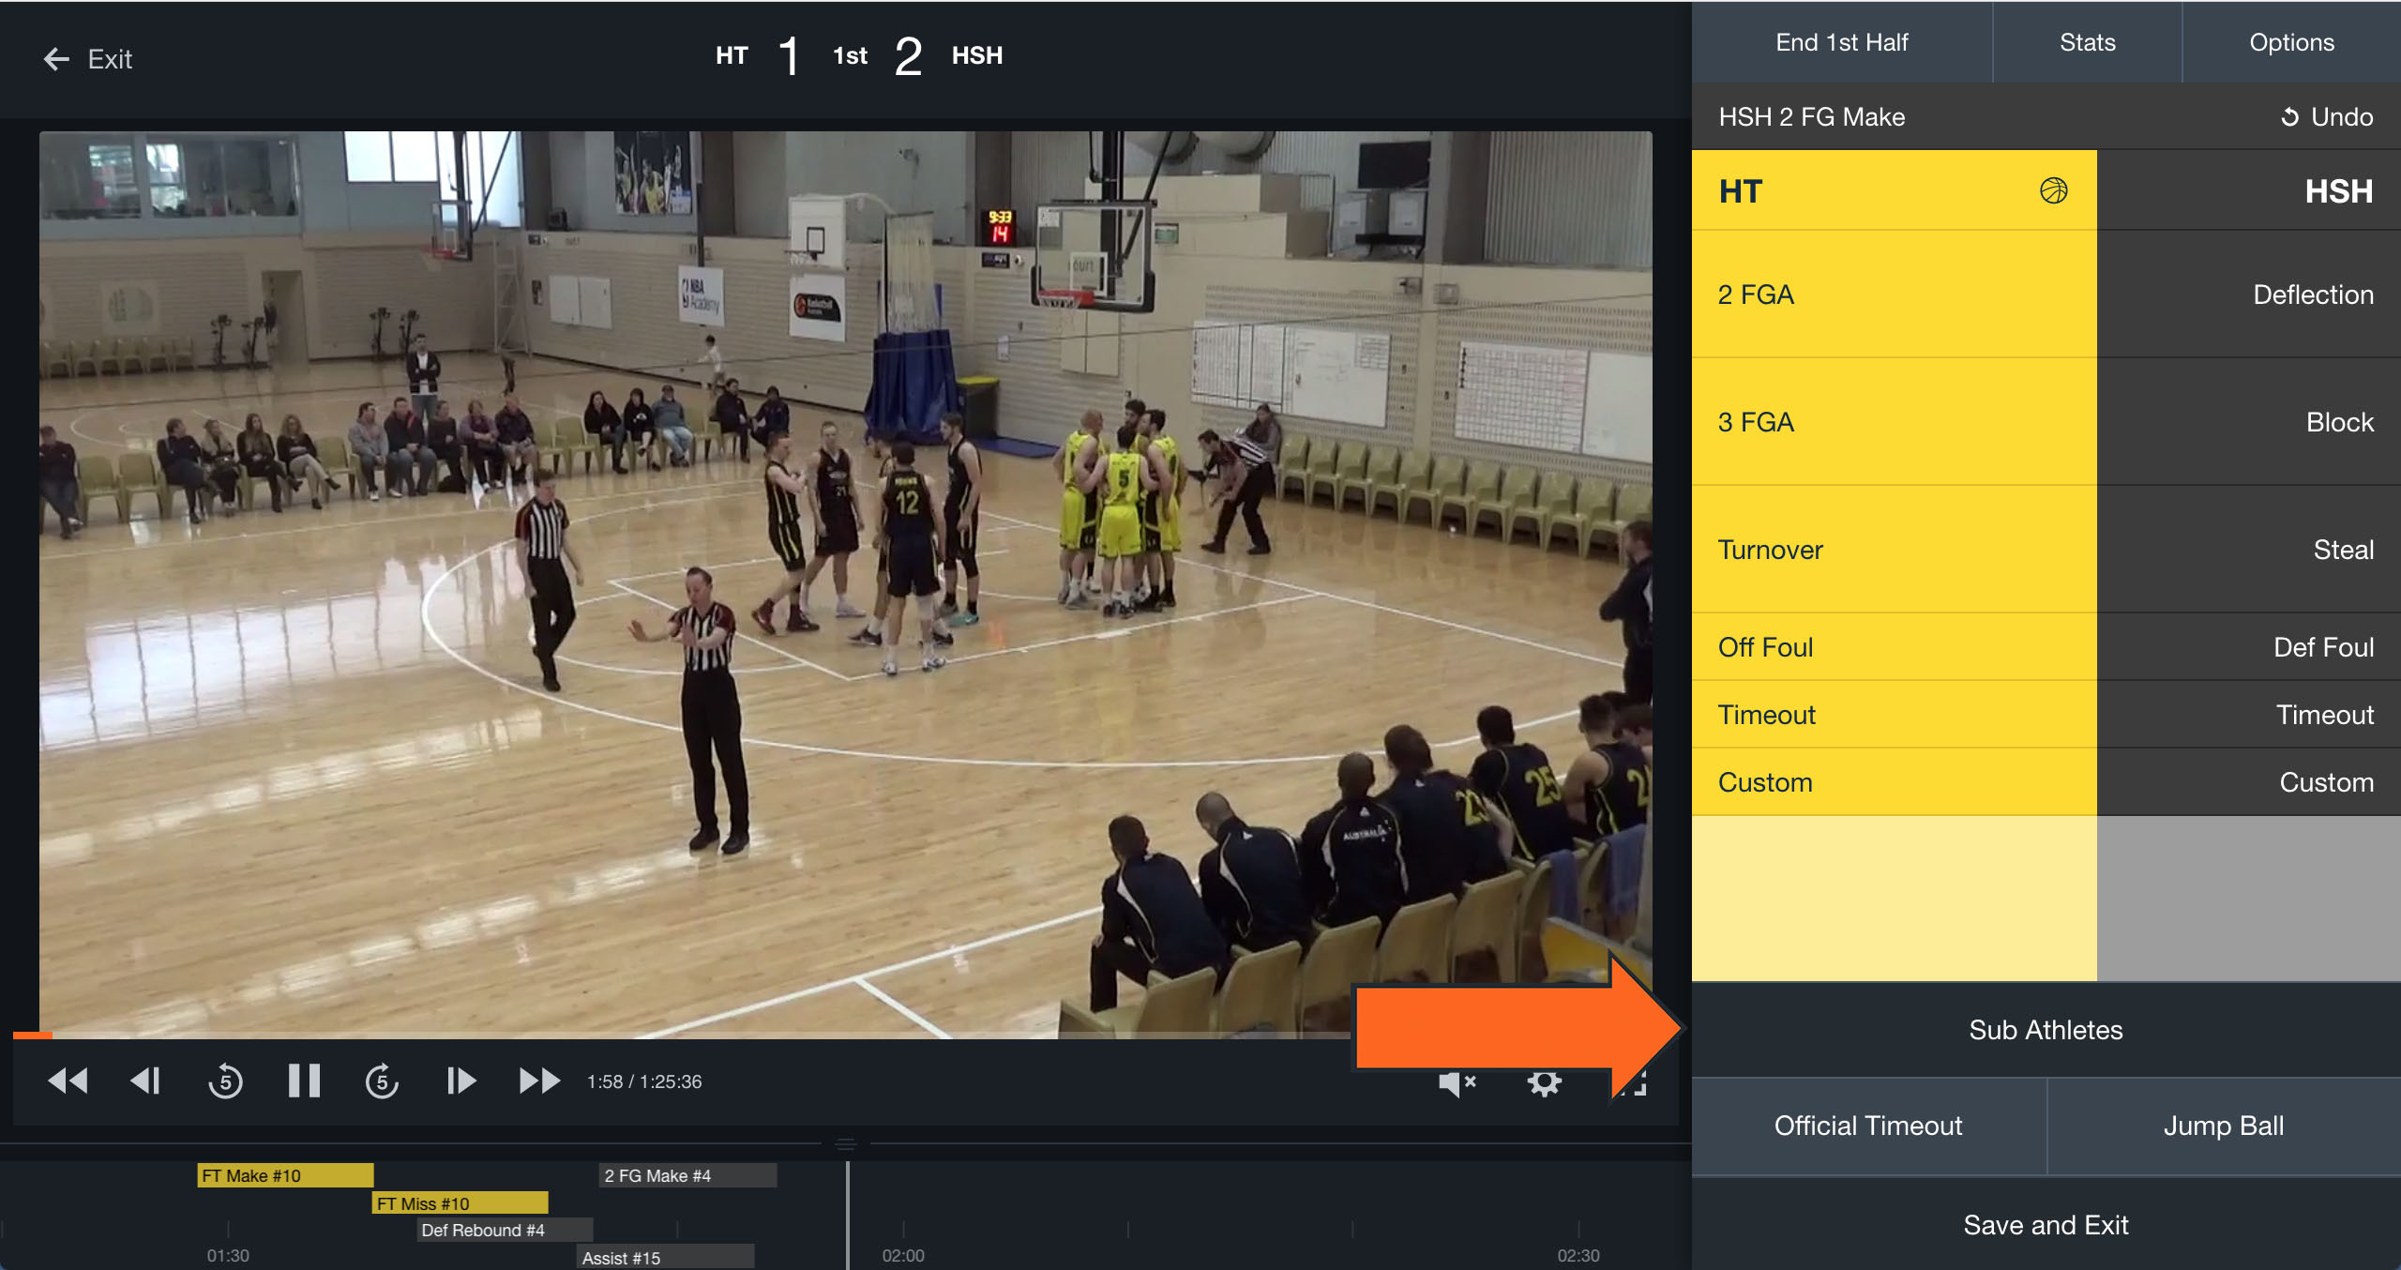Skip back 5 seconds

click(225, 1081)
